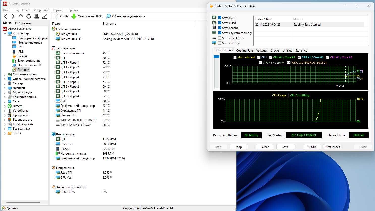Click the green Обновления BIOS download icon
Screen dimensions: 375x211
74,16
